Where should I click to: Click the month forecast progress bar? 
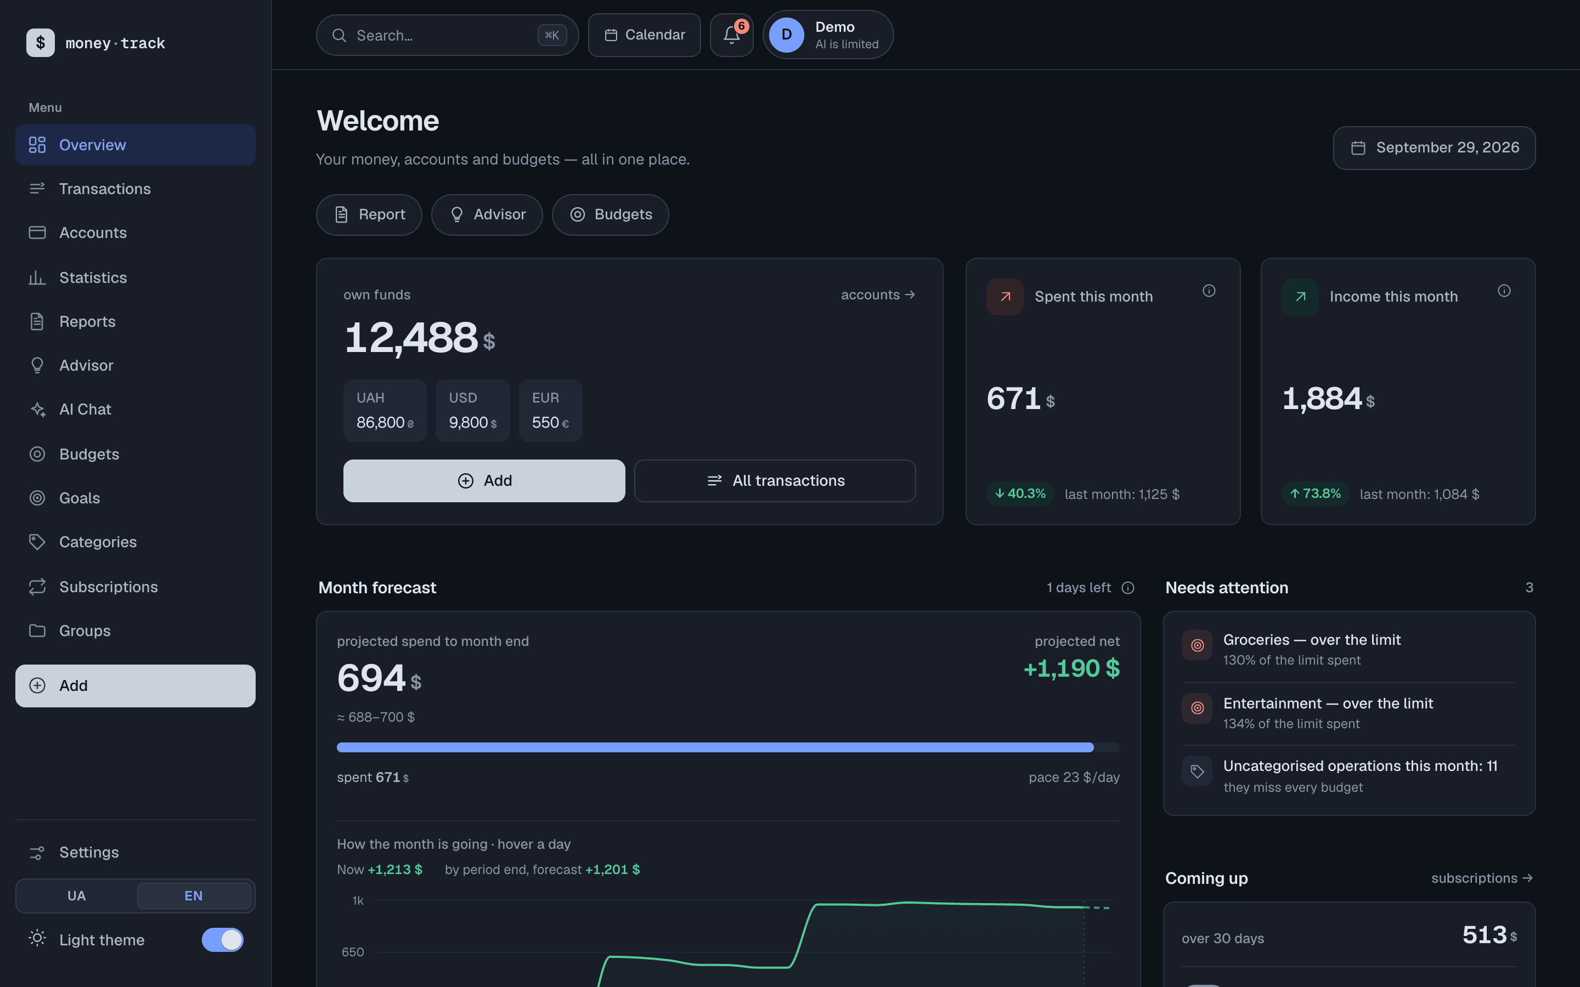[728, 747]
